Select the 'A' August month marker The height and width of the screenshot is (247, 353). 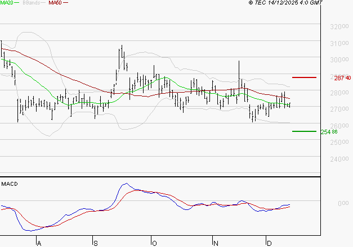(x=39, y=243)
